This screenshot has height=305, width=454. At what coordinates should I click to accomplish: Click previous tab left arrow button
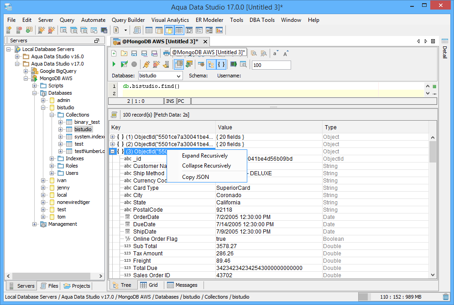point(418,41)
